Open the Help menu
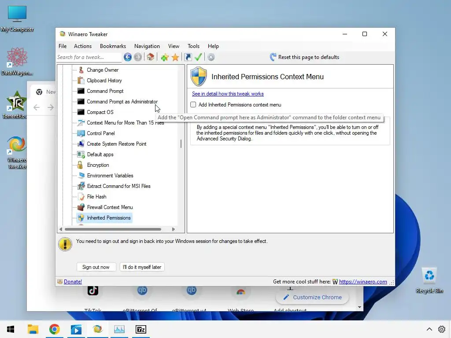 click(213, 46)
